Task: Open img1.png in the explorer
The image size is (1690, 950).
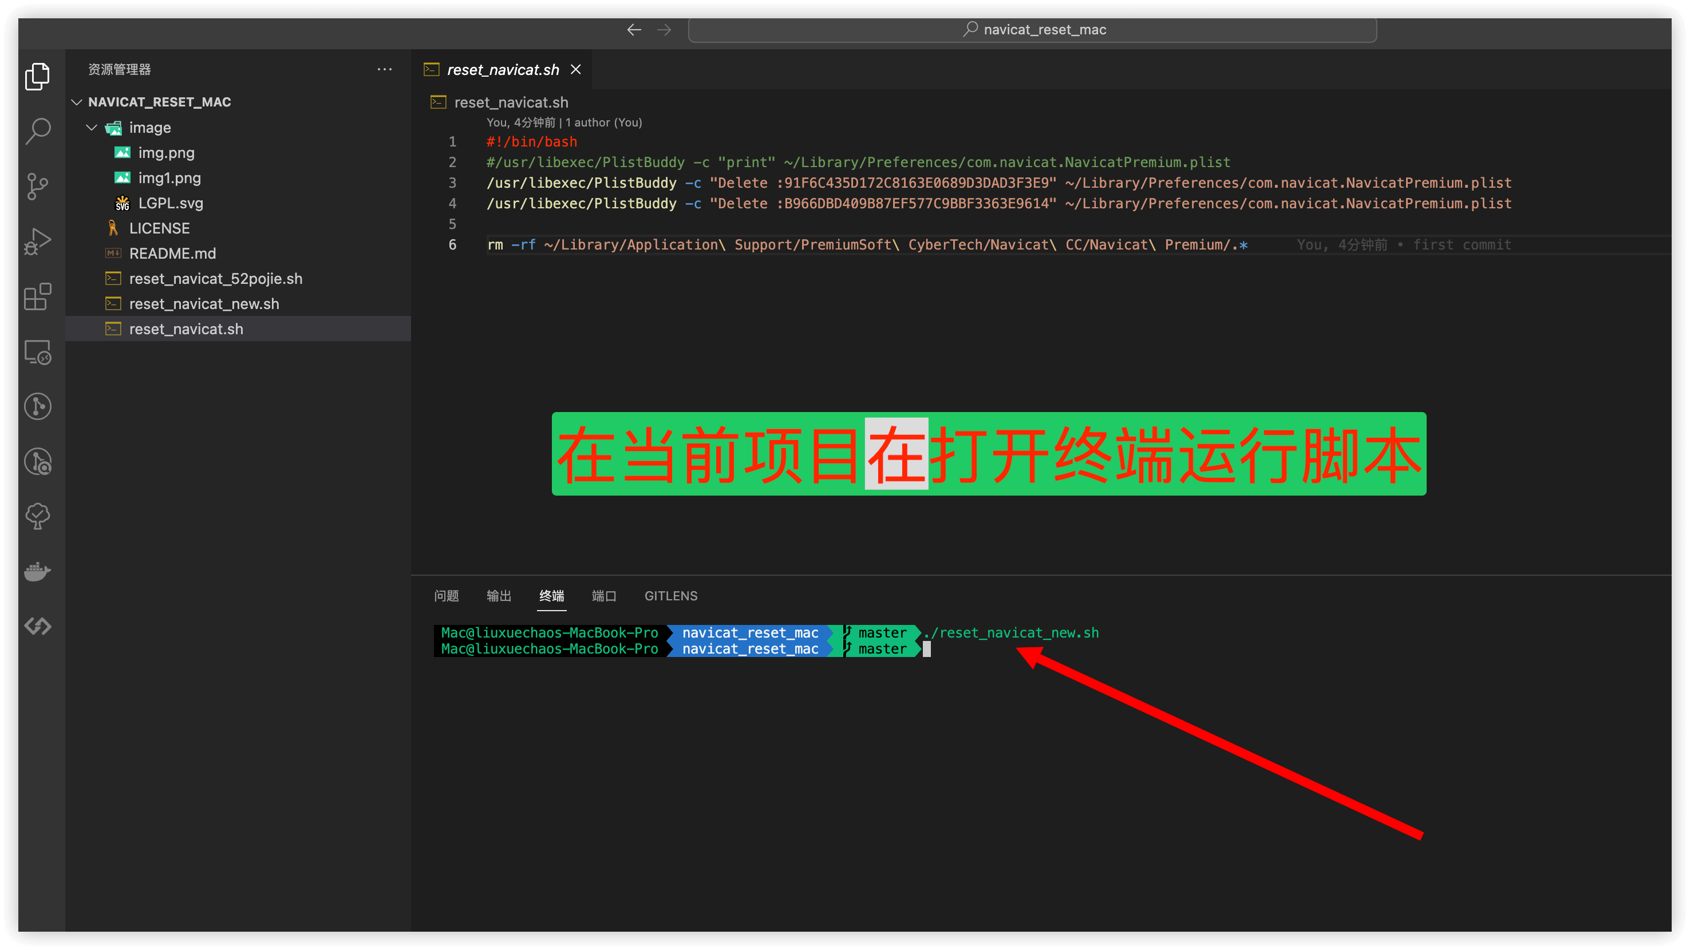Action: point(238,177)
